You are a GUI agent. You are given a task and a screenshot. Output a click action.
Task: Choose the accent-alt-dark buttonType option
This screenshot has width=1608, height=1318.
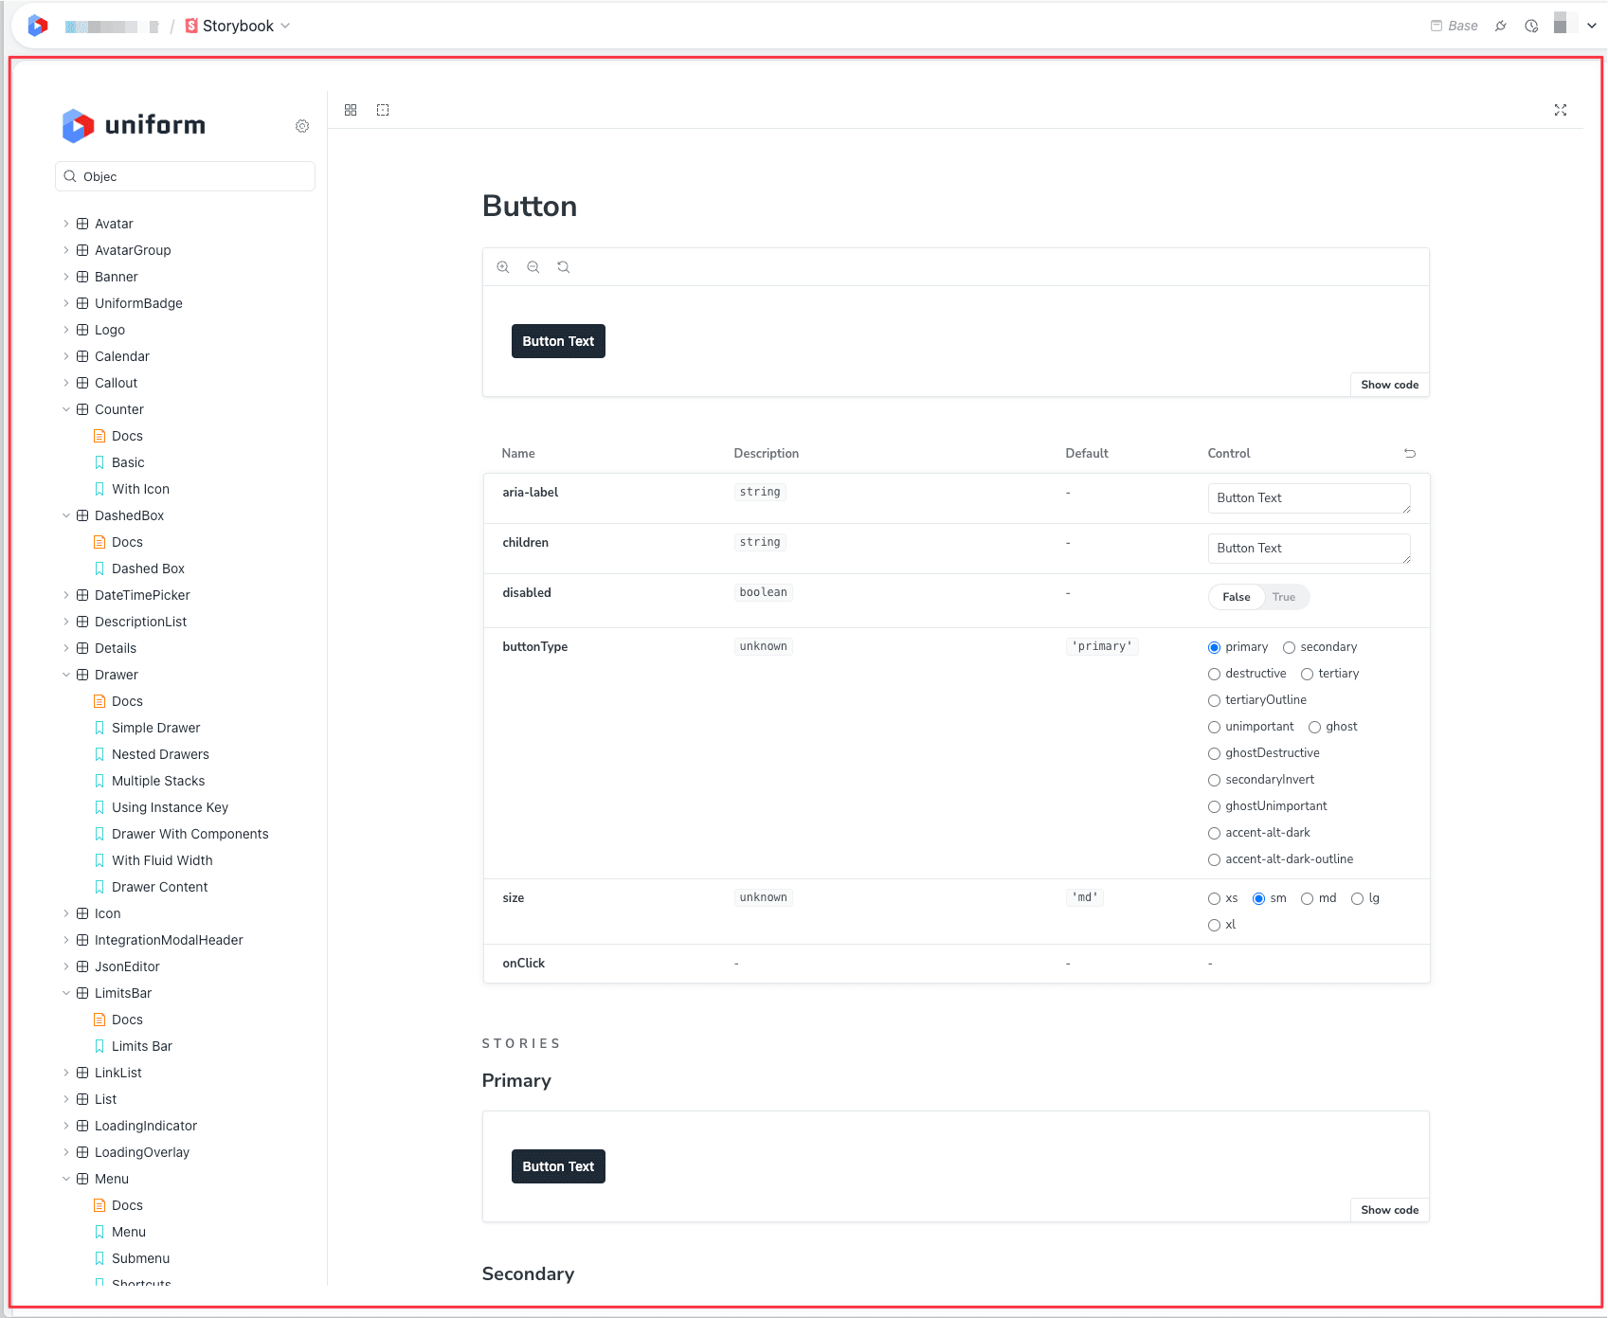(x=1214, y=833)
